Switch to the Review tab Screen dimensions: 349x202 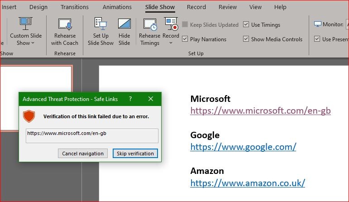pyautogui.click(x=228, y=7)
